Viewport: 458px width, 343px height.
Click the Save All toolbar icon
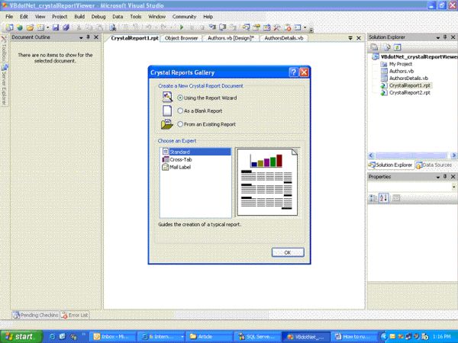click(x=66, y=27)
